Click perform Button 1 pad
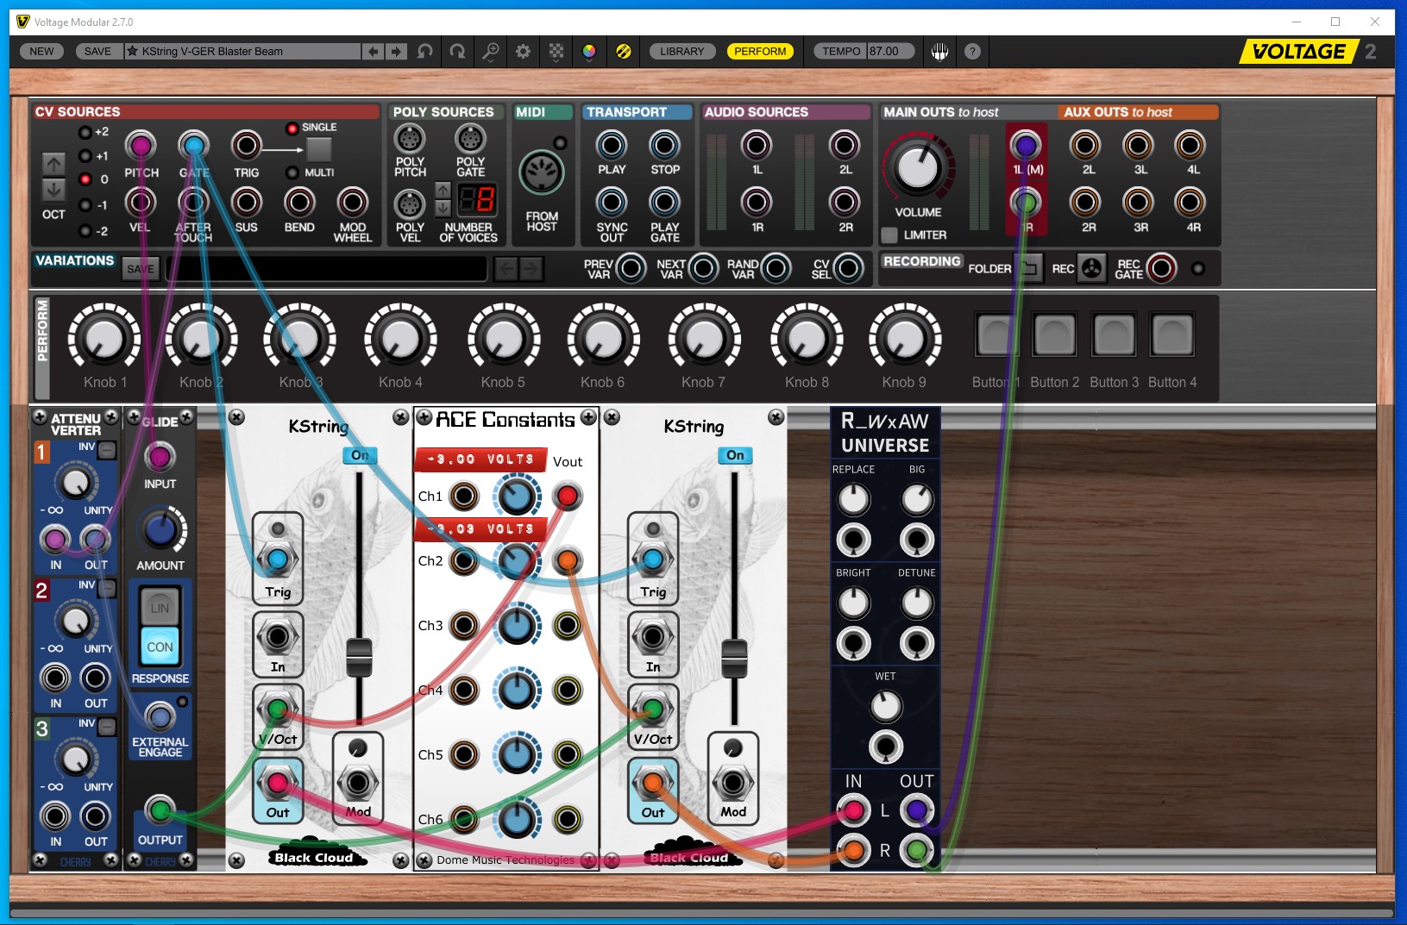1407x925 pixels. (996, 334)
